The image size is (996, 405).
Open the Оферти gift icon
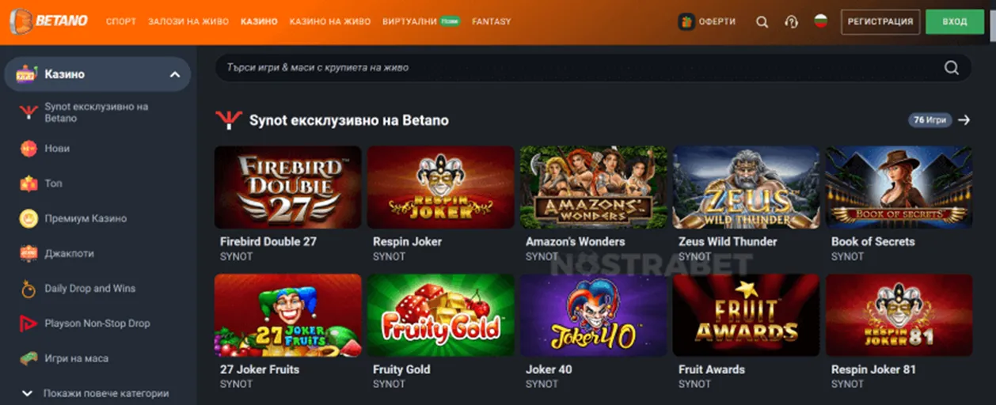coord(686,21)
